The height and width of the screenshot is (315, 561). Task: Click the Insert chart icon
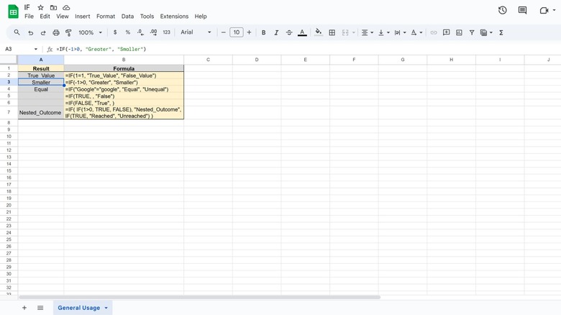pyautogui.click(x=459, y=32)
